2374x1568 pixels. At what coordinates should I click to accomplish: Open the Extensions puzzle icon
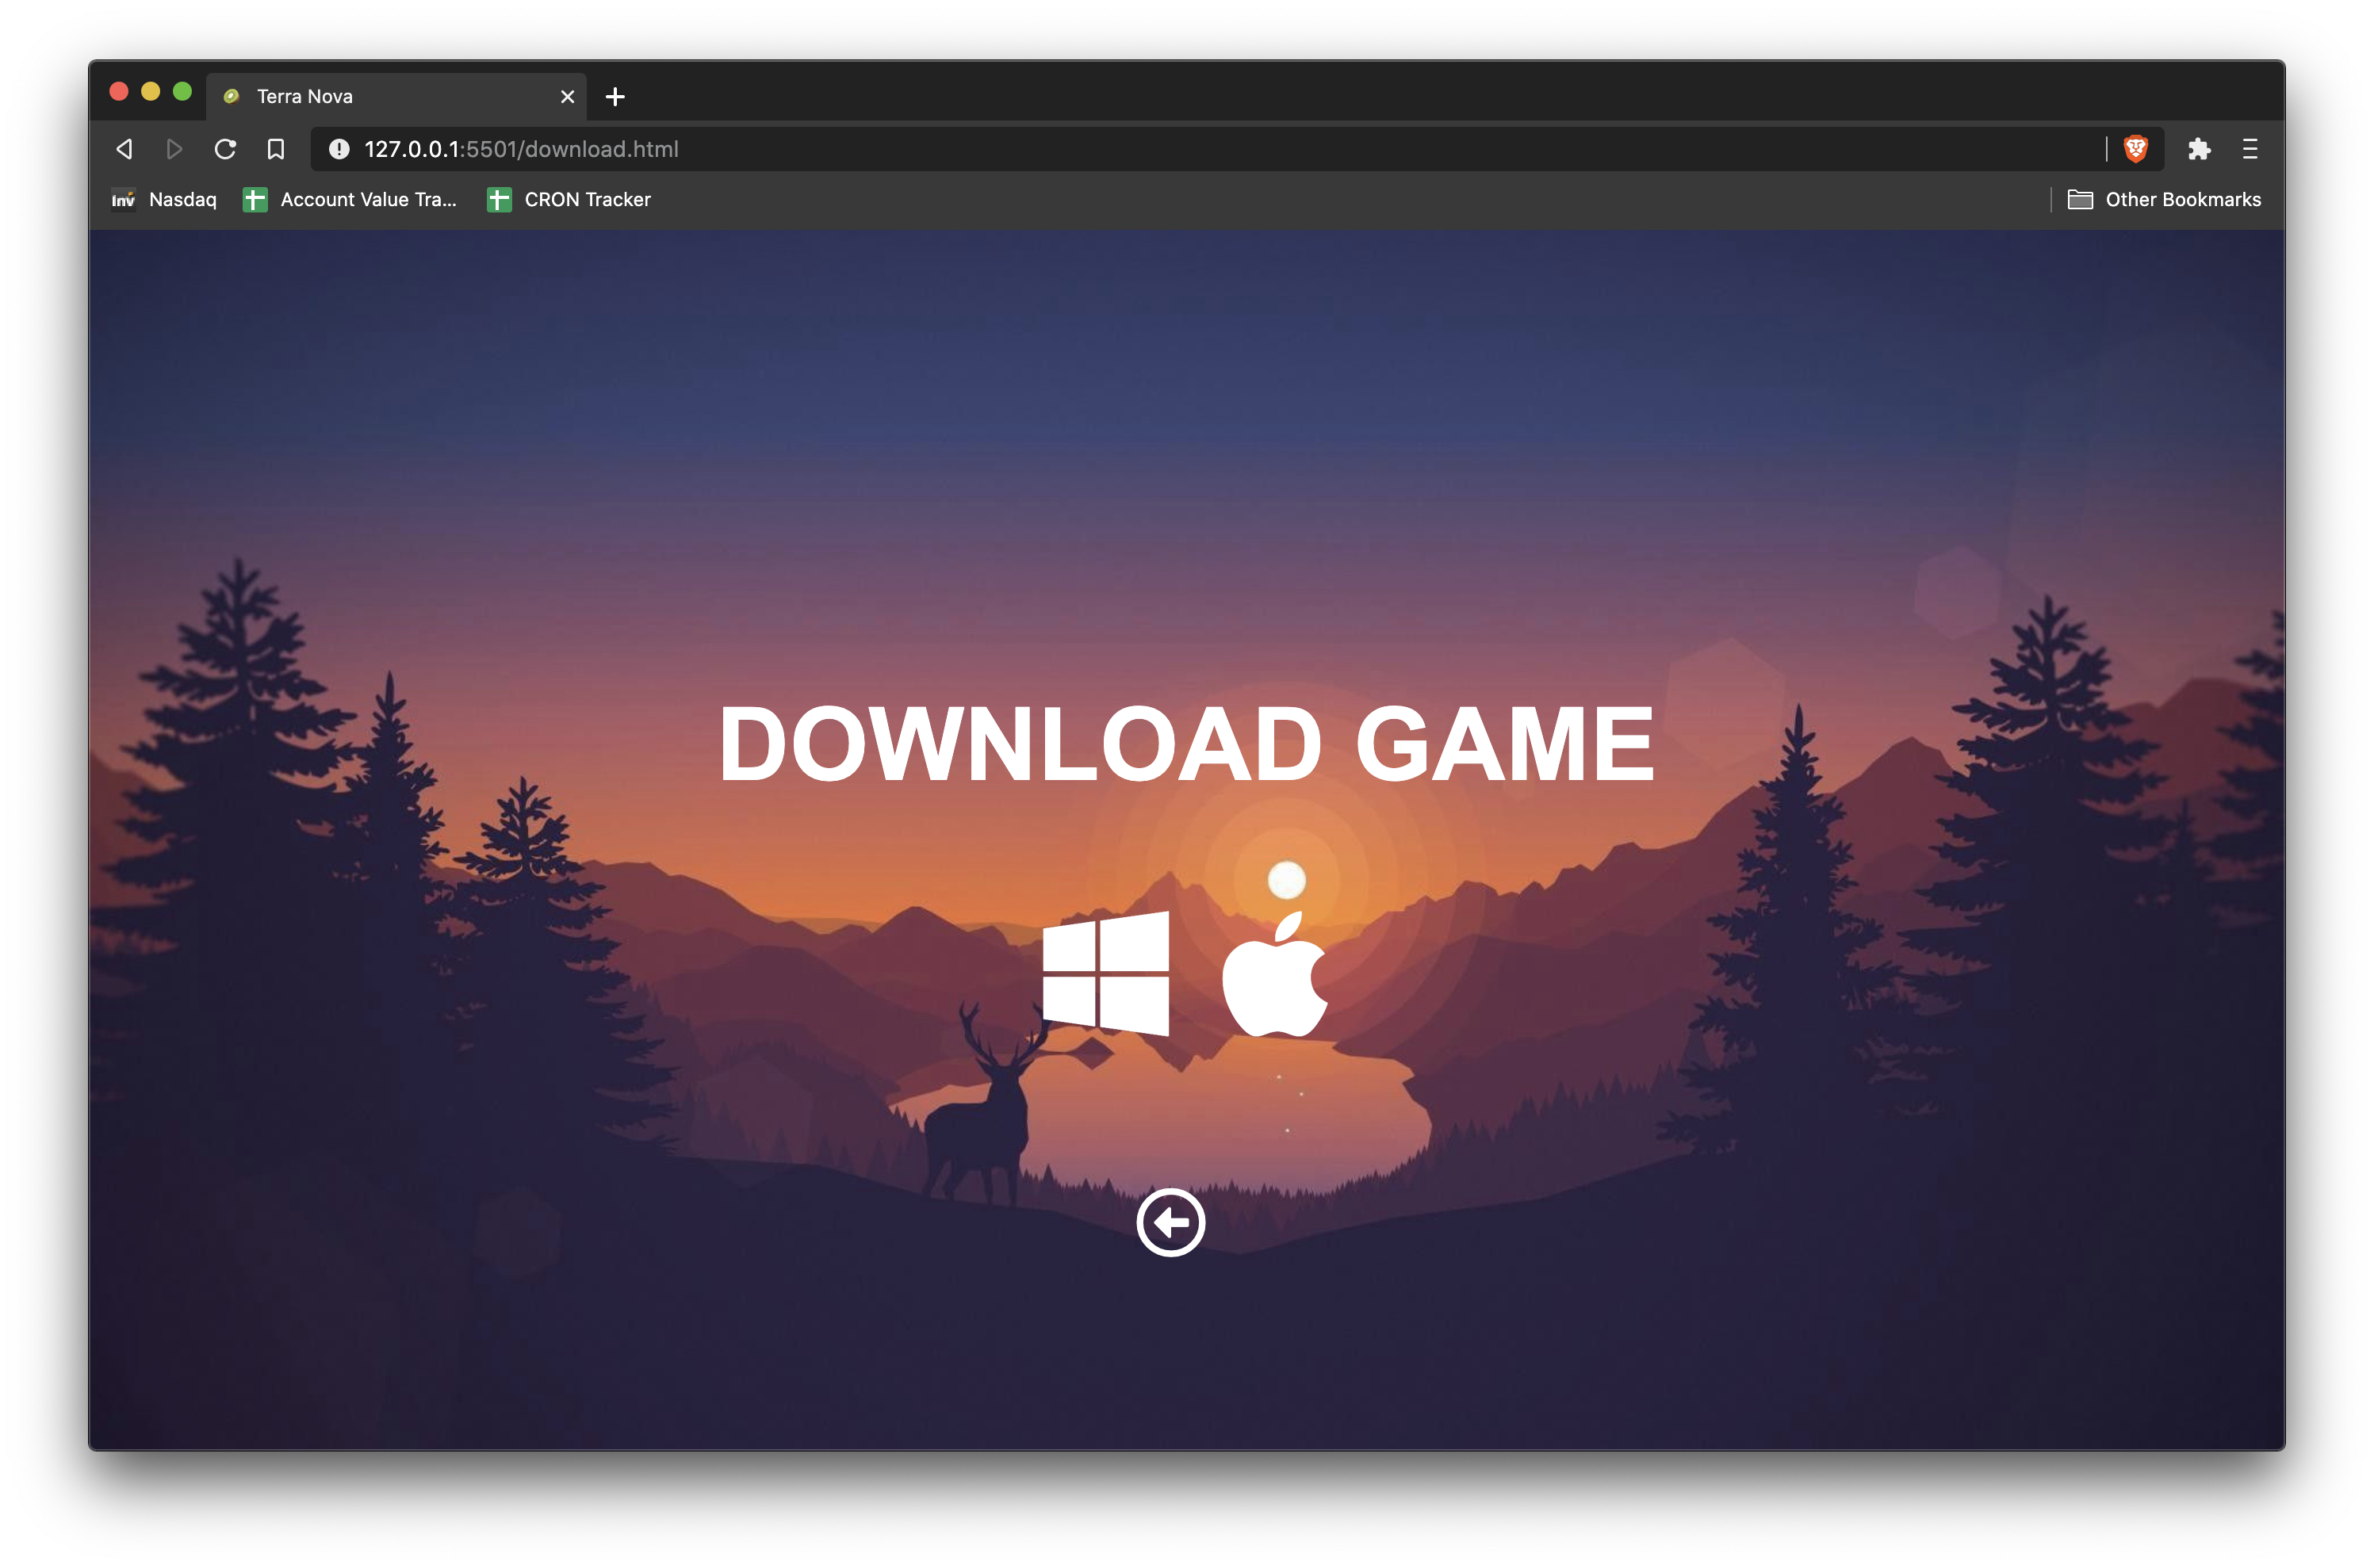coord(2198,149)
